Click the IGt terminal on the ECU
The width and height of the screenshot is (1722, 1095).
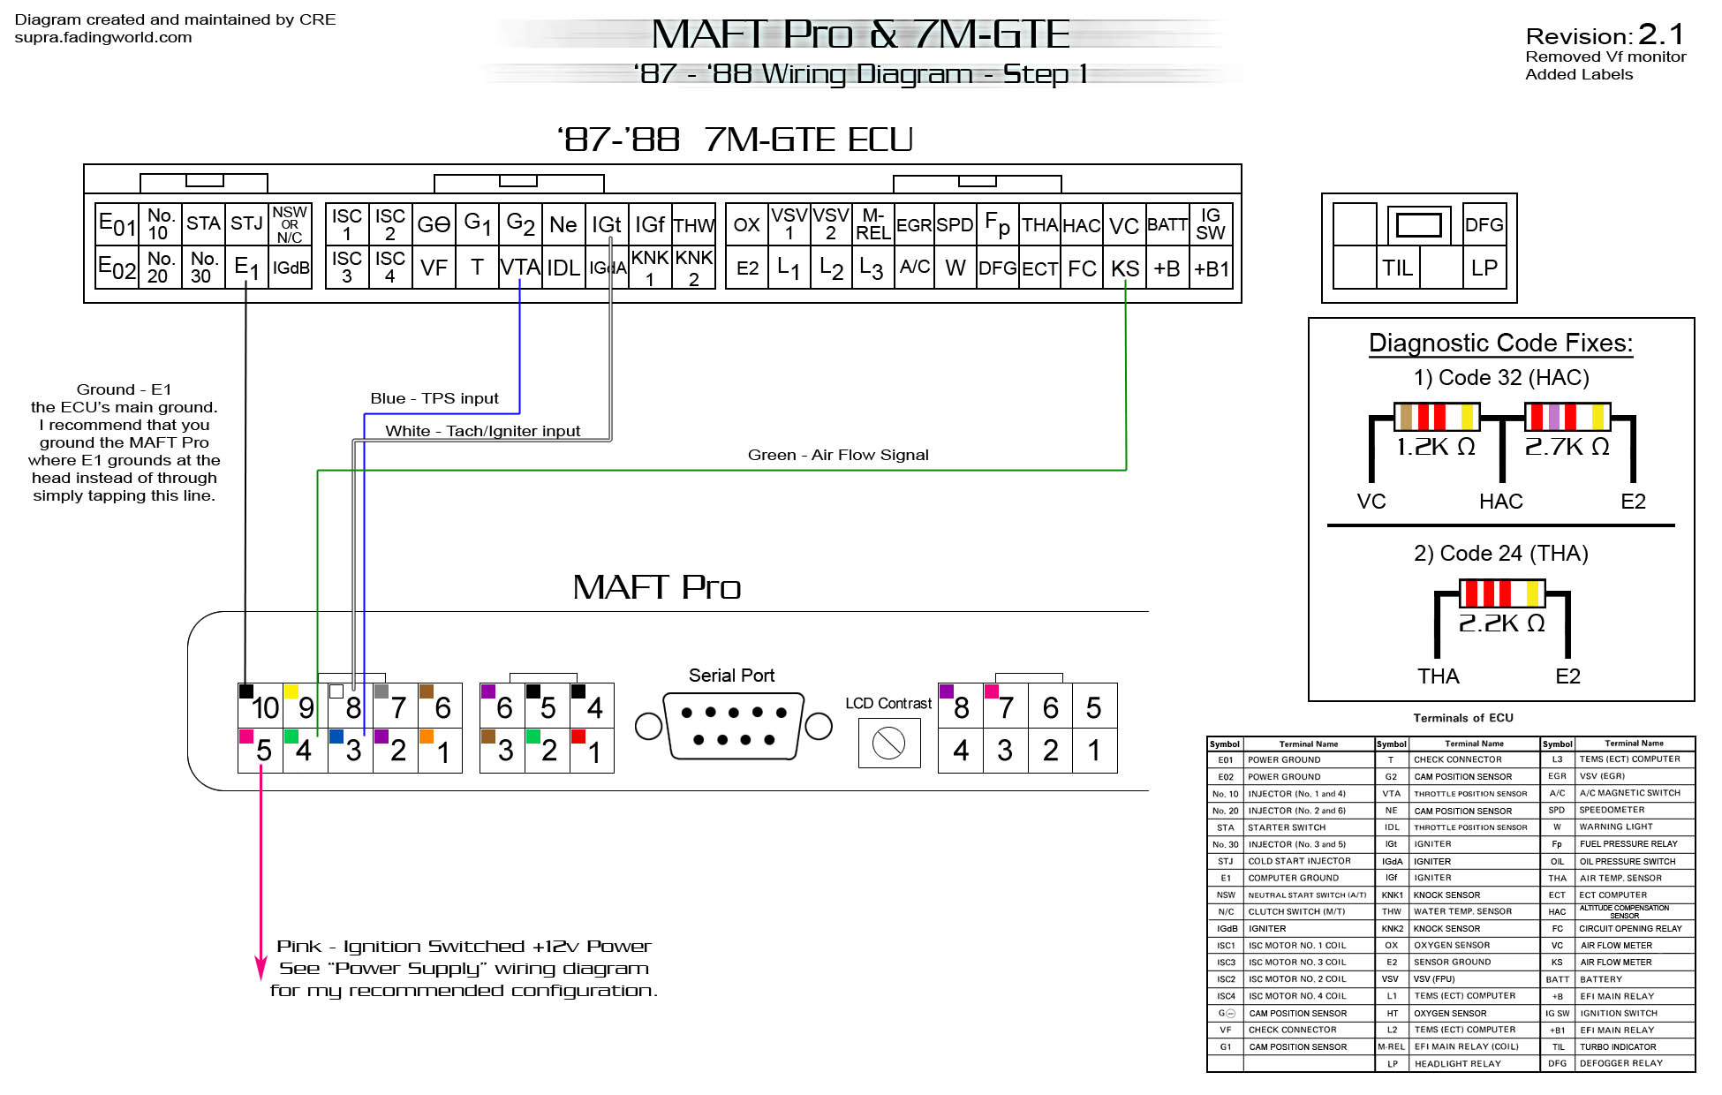coord(607,224)
